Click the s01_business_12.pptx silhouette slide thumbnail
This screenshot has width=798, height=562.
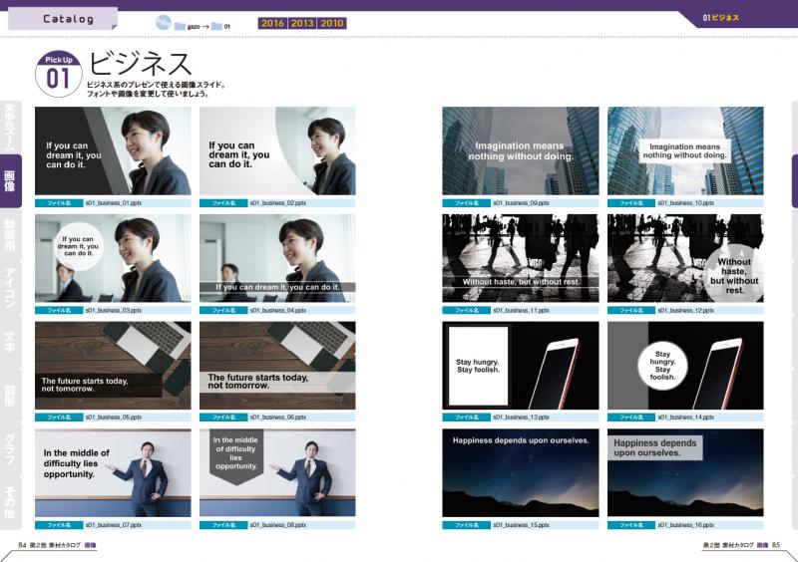coord(685,258)
